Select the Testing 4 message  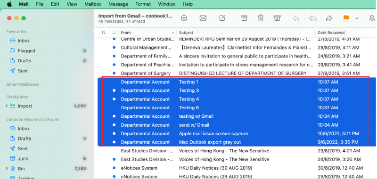[x=237, y=99]
